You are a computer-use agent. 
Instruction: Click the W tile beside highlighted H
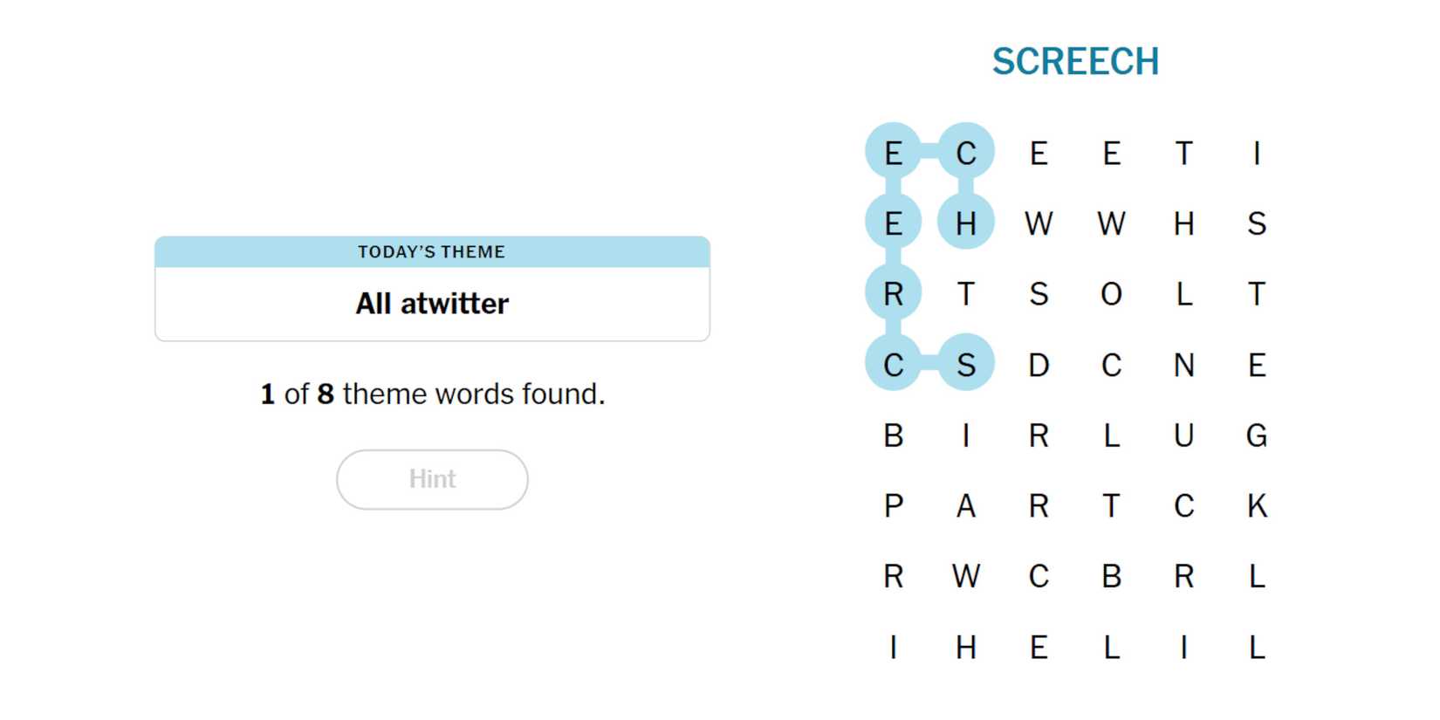1039,223
